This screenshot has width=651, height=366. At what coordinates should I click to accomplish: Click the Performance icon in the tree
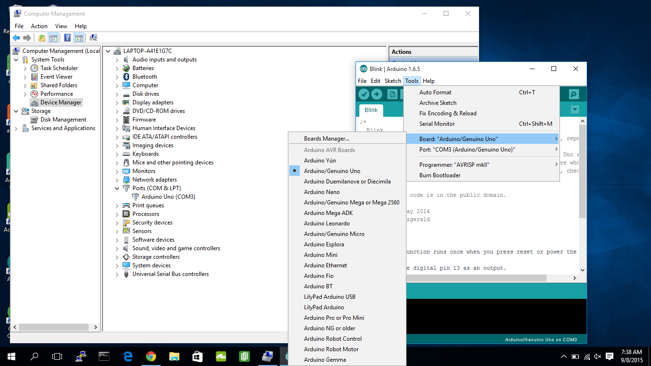[x=34, y=94]
